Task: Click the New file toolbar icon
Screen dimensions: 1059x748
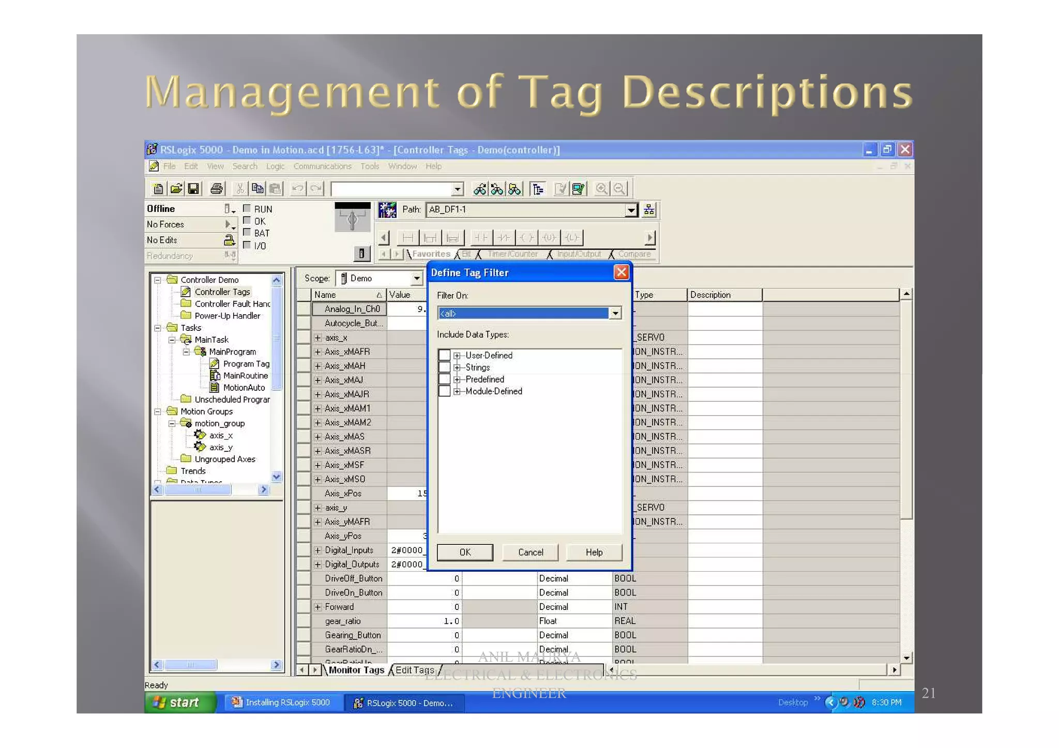Action: click(x=158, y=189)
